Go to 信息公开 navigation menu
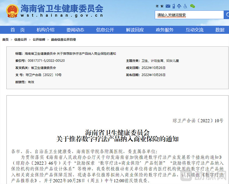229x184 pixels. click(105, 30)
